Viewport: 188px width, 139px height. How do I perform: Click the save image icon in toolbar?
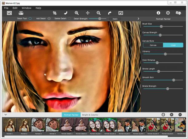pyautogui.click(x=21, y=13)
